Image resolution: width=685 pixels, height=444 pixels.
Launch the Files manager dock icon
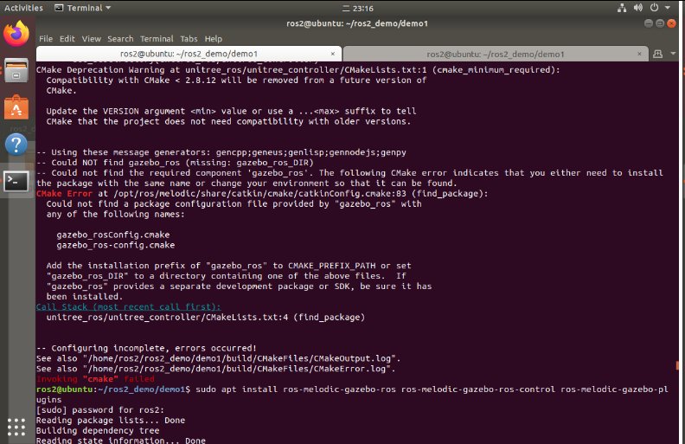[16, 71]
